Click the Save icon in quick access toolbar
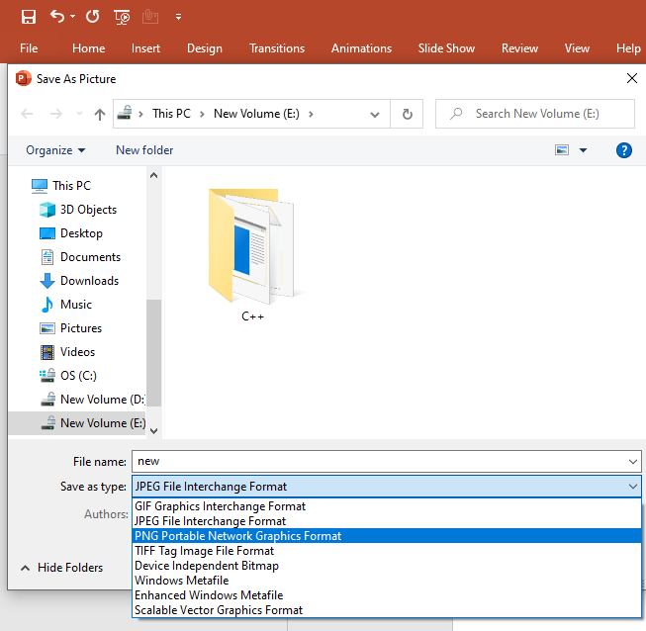646x631 pixels. click(x=29, y=17)
